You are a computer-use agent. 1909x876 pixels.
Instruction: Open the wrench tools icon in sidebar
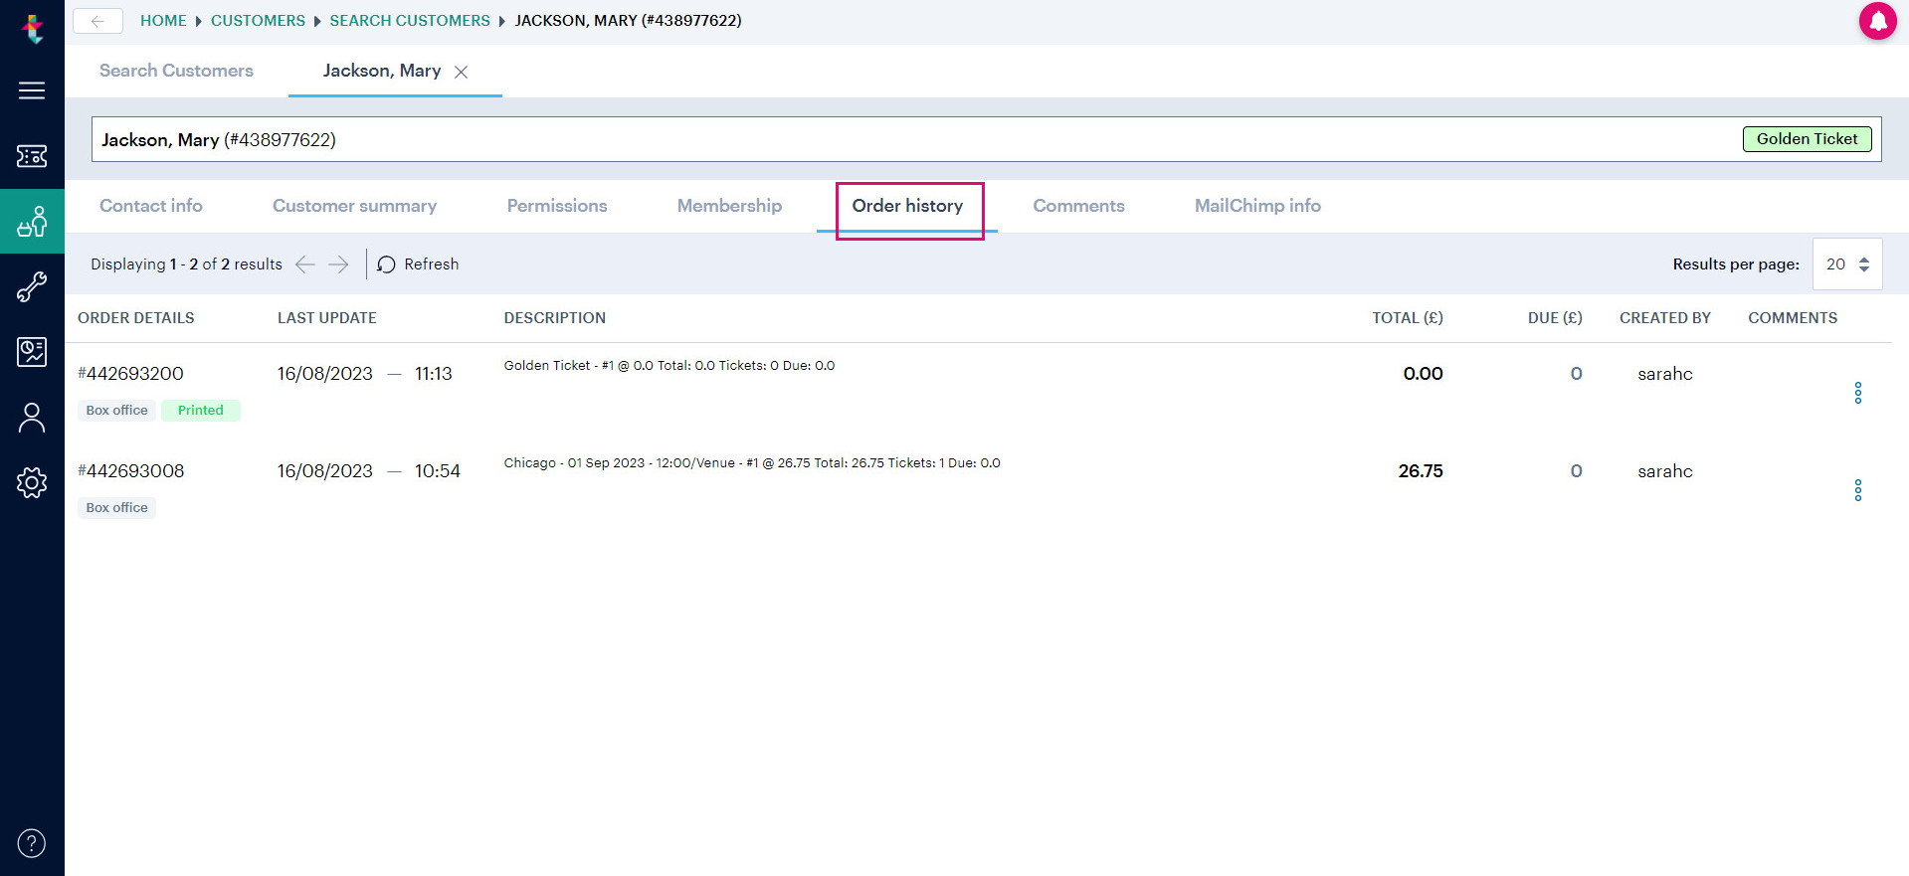(32, 286)
